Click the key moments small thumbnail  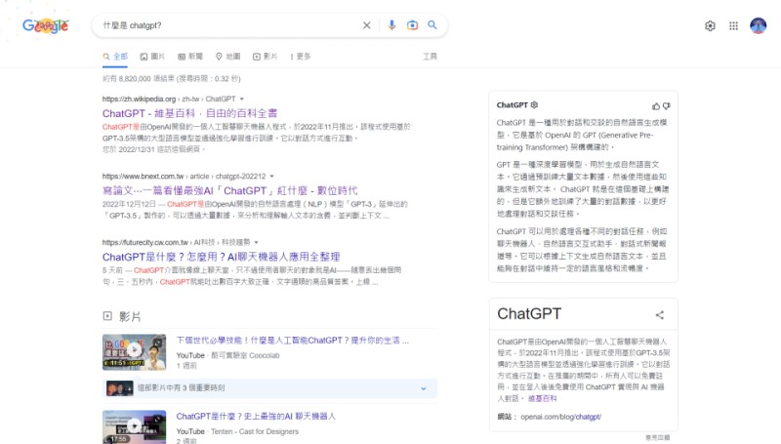(119, 388)
